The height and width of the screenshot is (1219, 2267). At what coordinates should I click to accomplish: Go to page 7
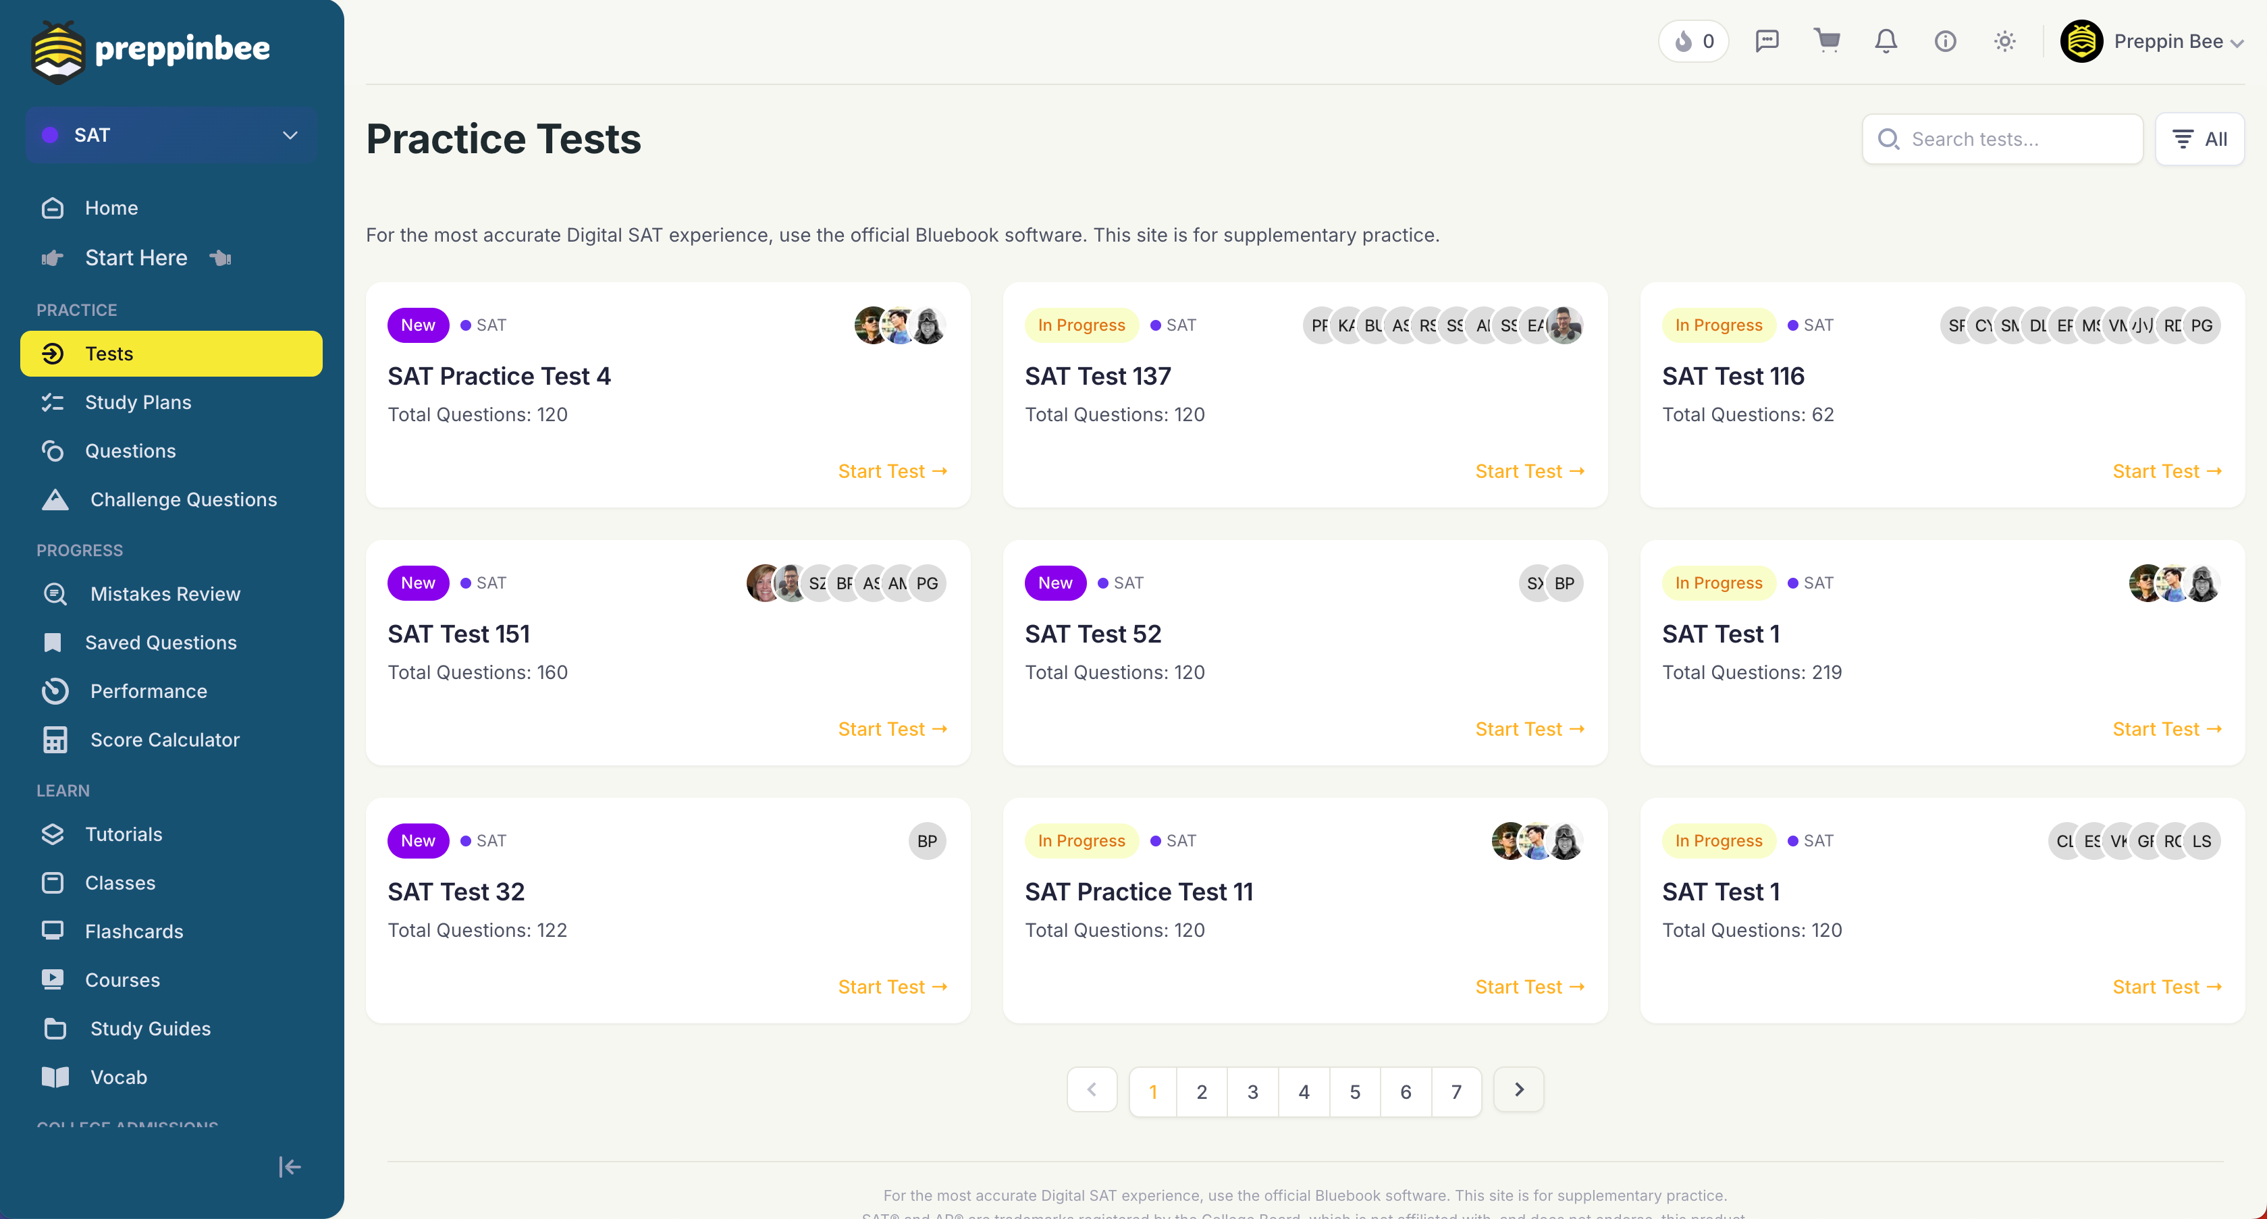(1456, 1091)
